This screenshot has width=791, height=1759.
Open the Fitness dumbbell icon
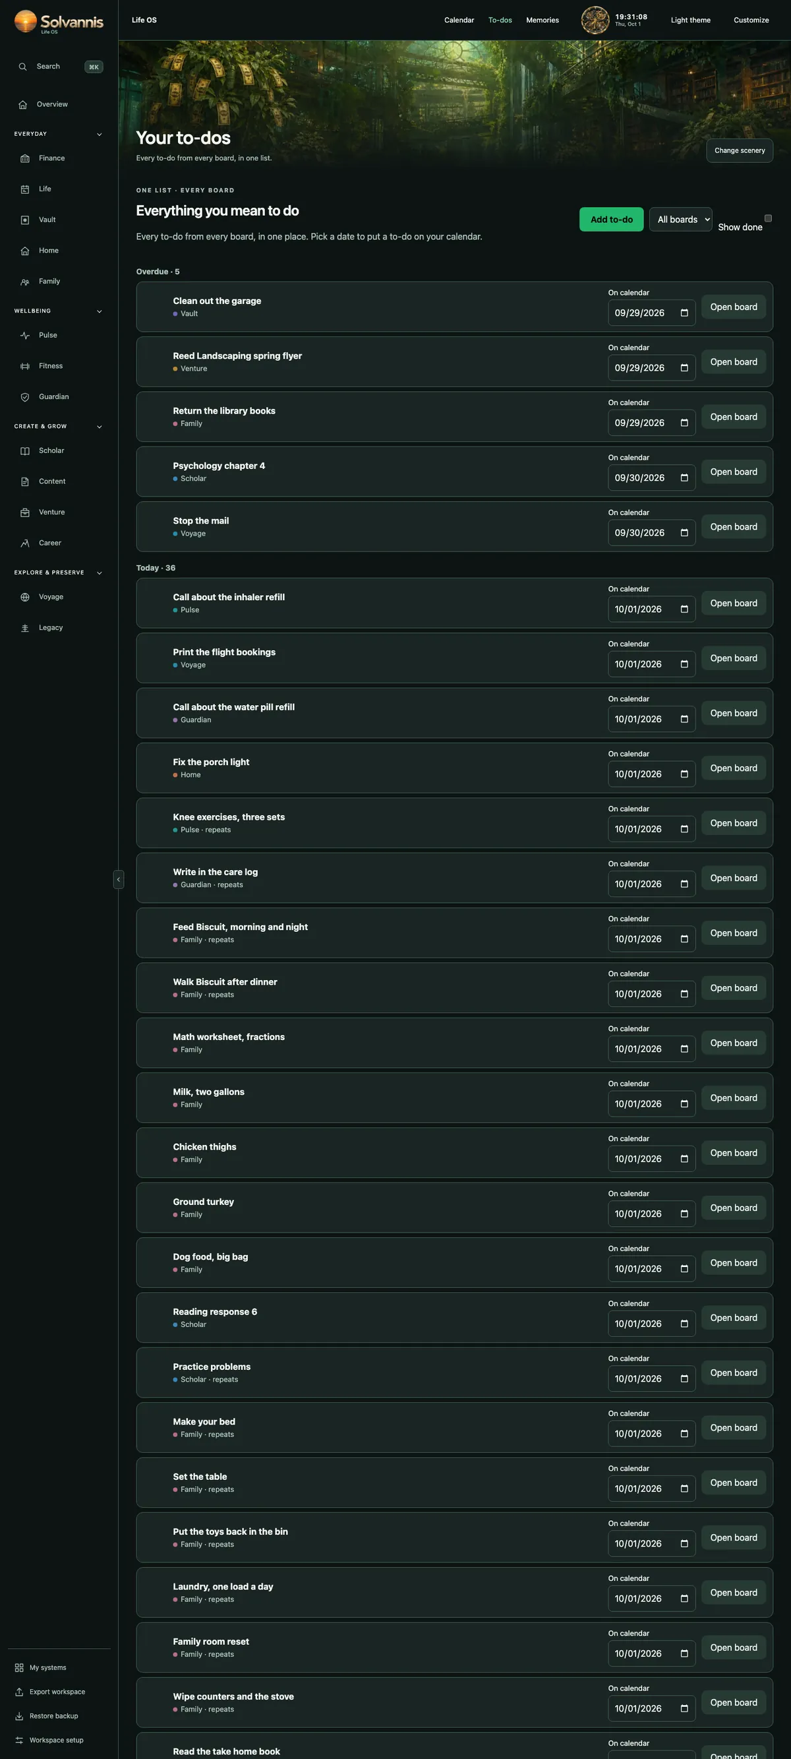pyautogui.click(x=25, y=366)
